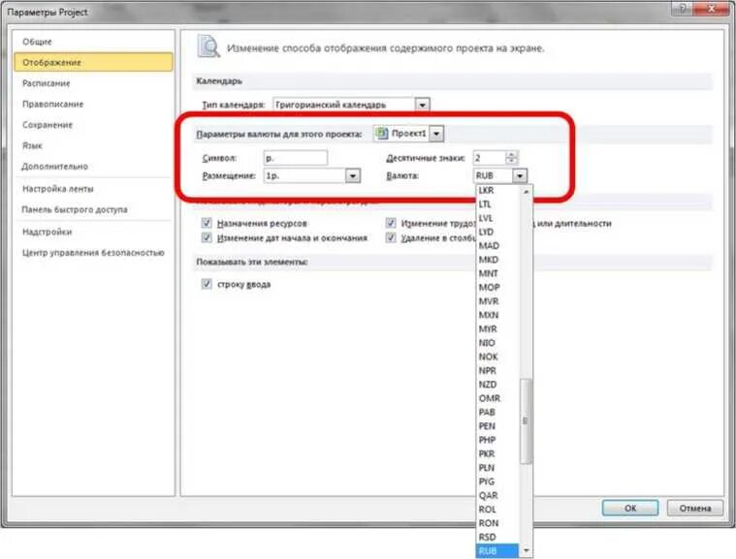Select NZD in currency list
The image size is (736, 559).
click(x=497, y=385)
